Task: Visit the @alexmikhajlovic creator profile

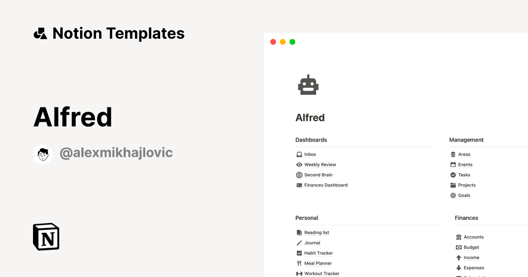Action: coord(116,152)
